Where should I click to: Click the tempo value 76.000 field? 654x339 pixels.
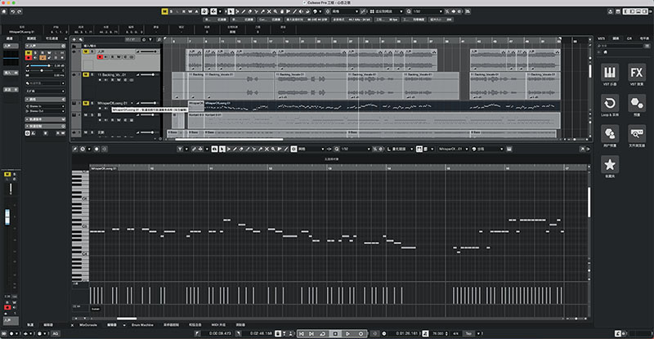(437, 333)
